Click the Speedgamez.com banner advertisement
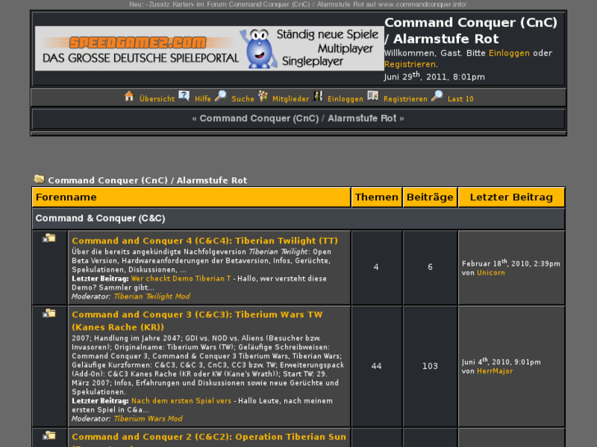Viewport: 597px width, 447px height. coord(209,48)
